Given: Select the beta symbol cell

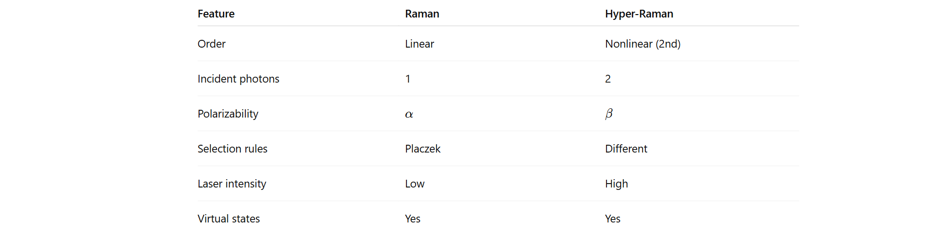Looking at the screenshot, I should [609, 114].
